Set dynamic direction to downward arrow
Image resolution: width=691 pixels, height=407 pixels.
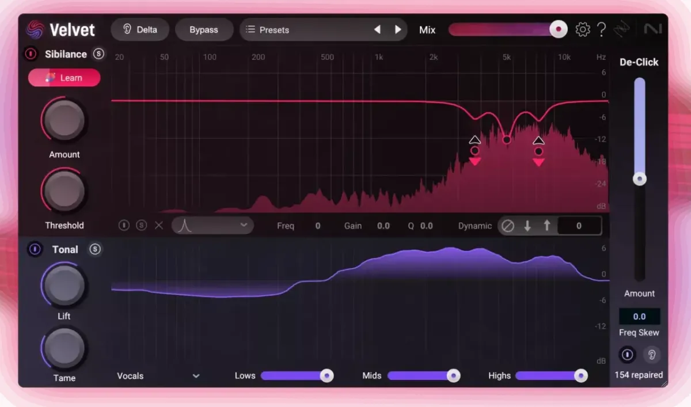[527, 226]
